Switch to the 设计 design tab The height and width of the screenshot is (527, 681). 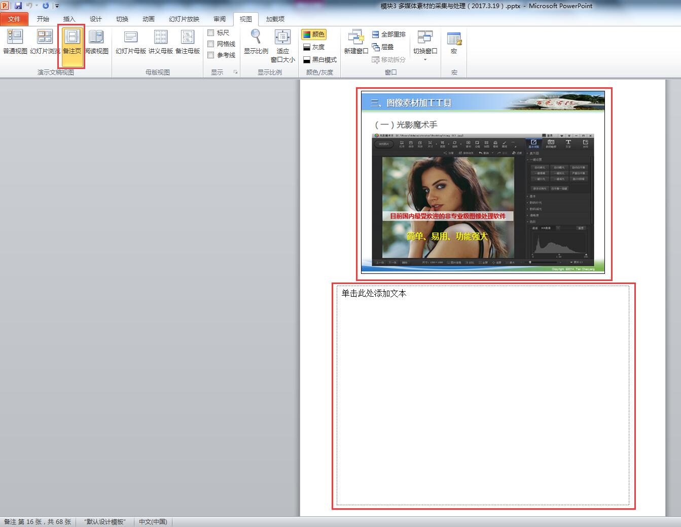[x=96, y=19]
